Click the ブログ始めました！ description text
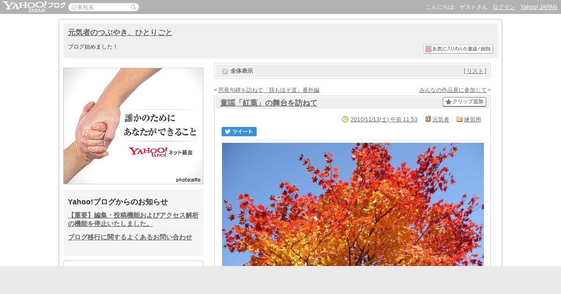 93,47
